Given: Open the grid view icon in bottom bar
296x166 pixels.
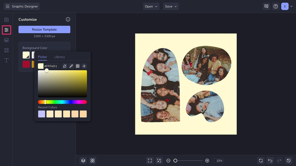Looking at the screenshot, I should click(x=92, y=161).
